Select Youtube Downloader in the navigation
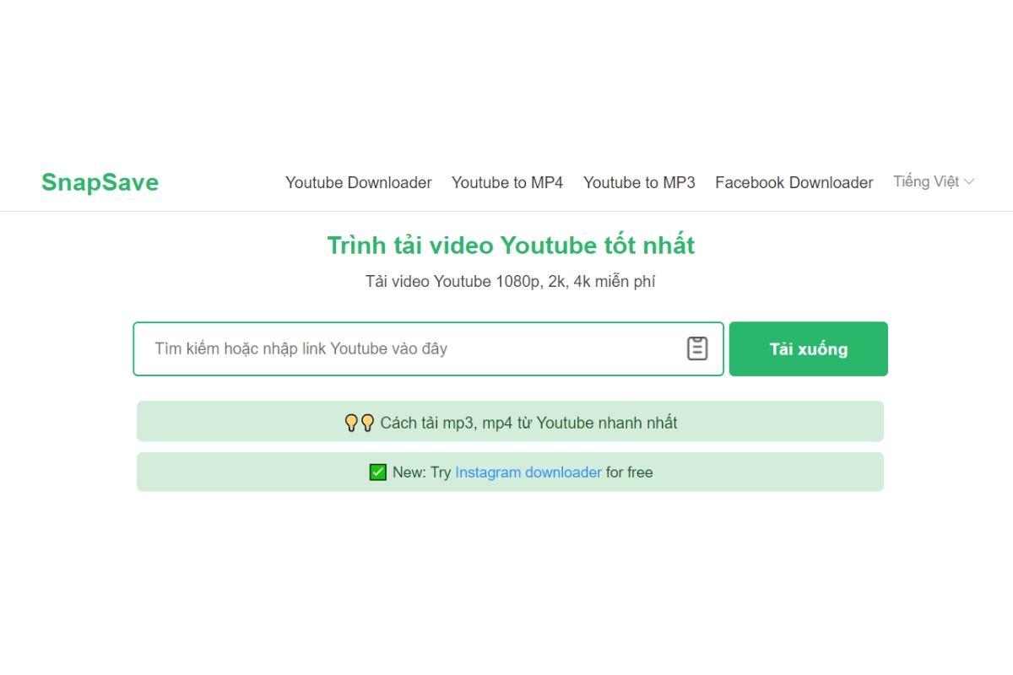Image resolution: width=1013 pixels, height=675 pixels. 358,182
